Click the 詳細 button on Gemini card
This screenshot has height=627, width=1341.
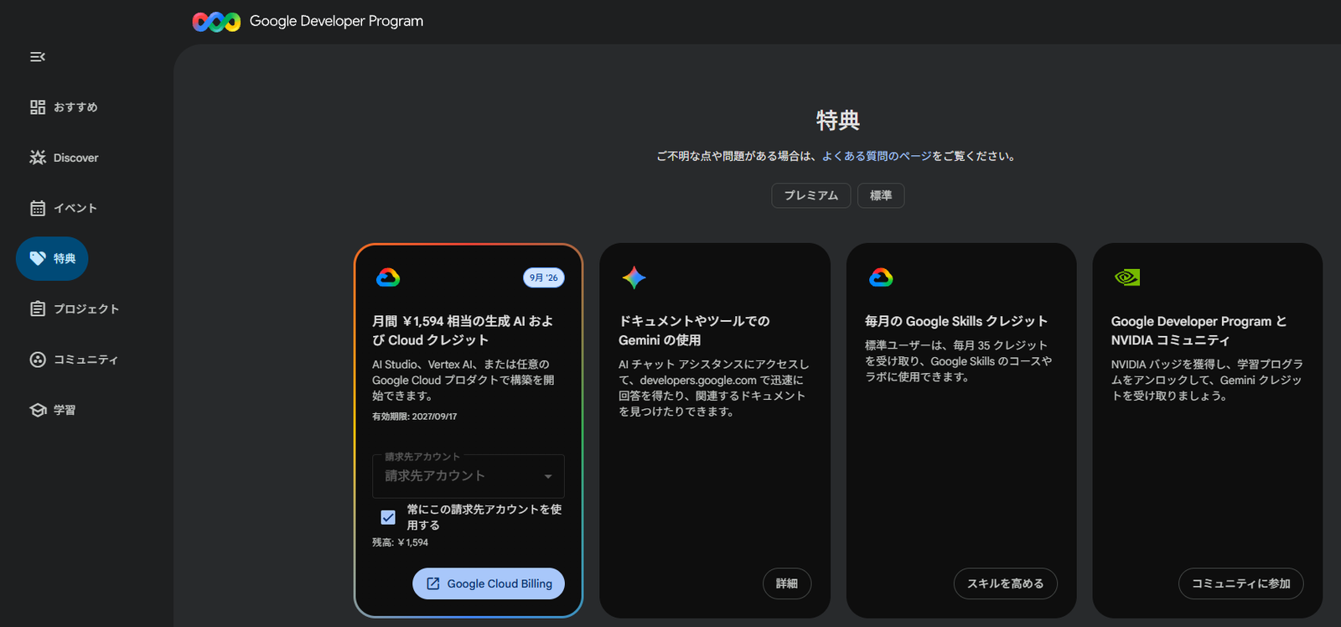tap(787, 583)
